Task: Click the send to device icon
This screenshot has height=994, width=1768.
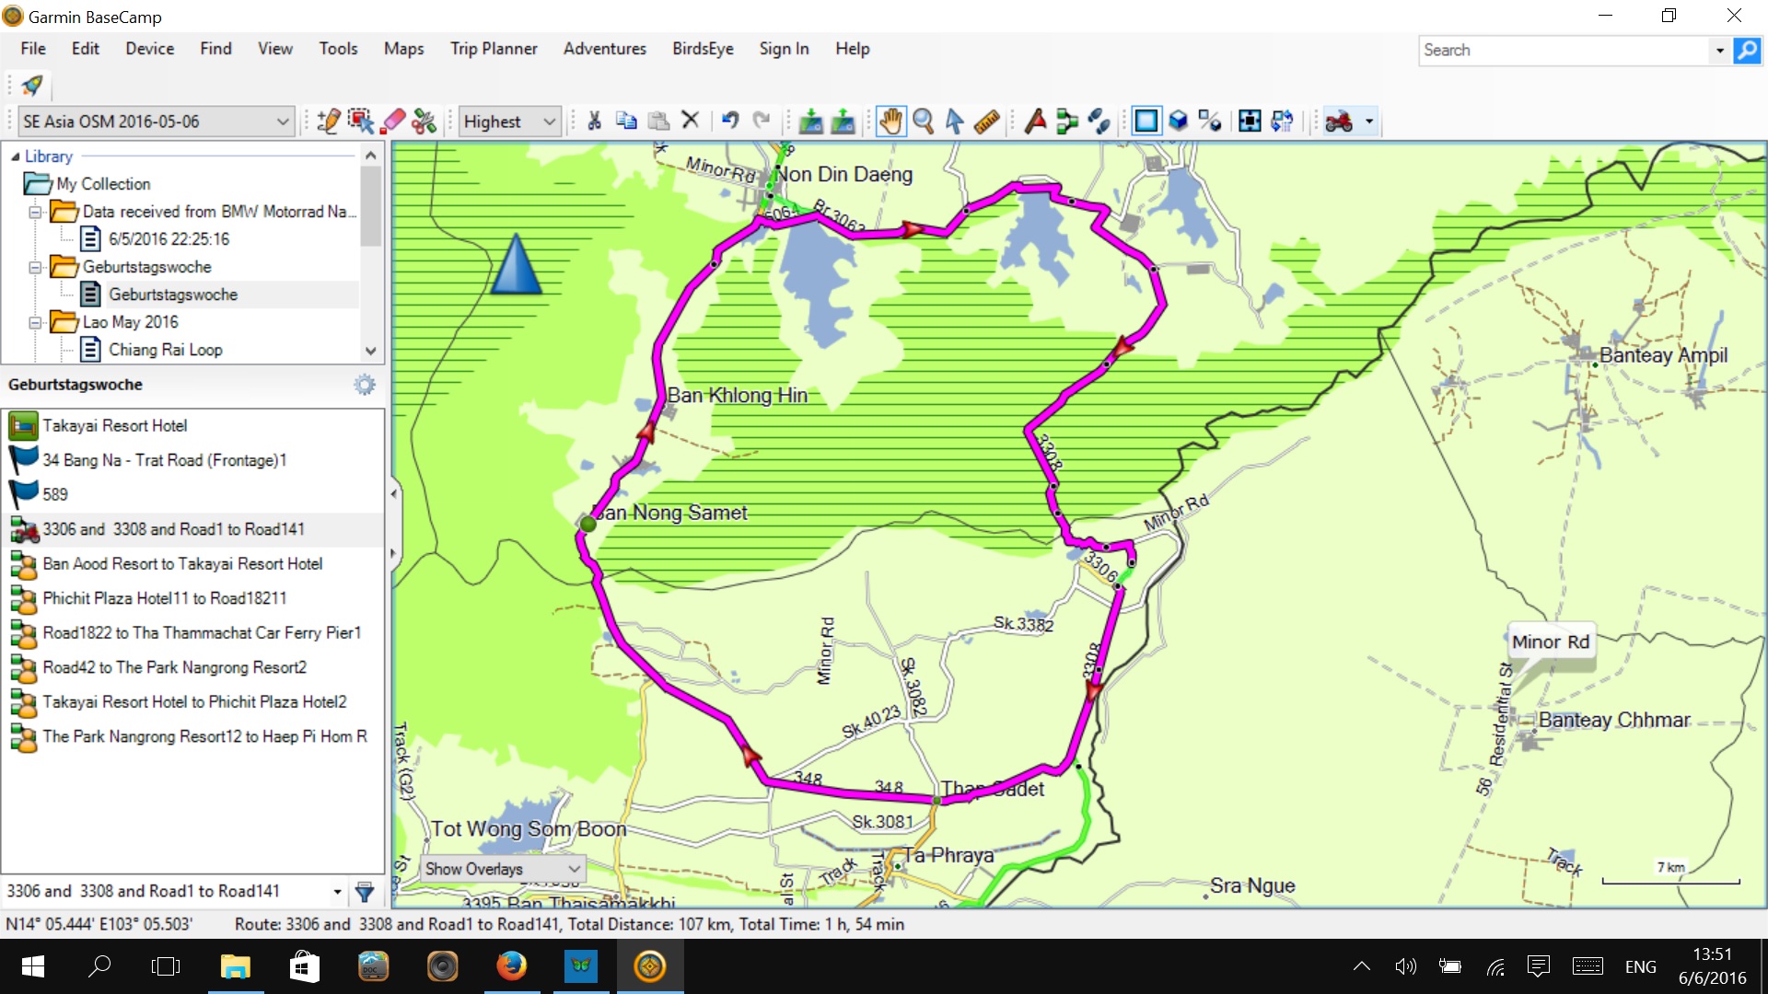Action: 811,121
